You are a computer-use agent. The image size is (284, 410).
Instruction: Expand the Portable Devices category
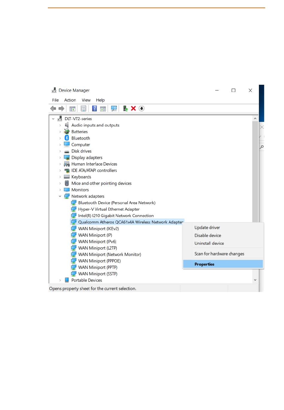click(60, 280)
